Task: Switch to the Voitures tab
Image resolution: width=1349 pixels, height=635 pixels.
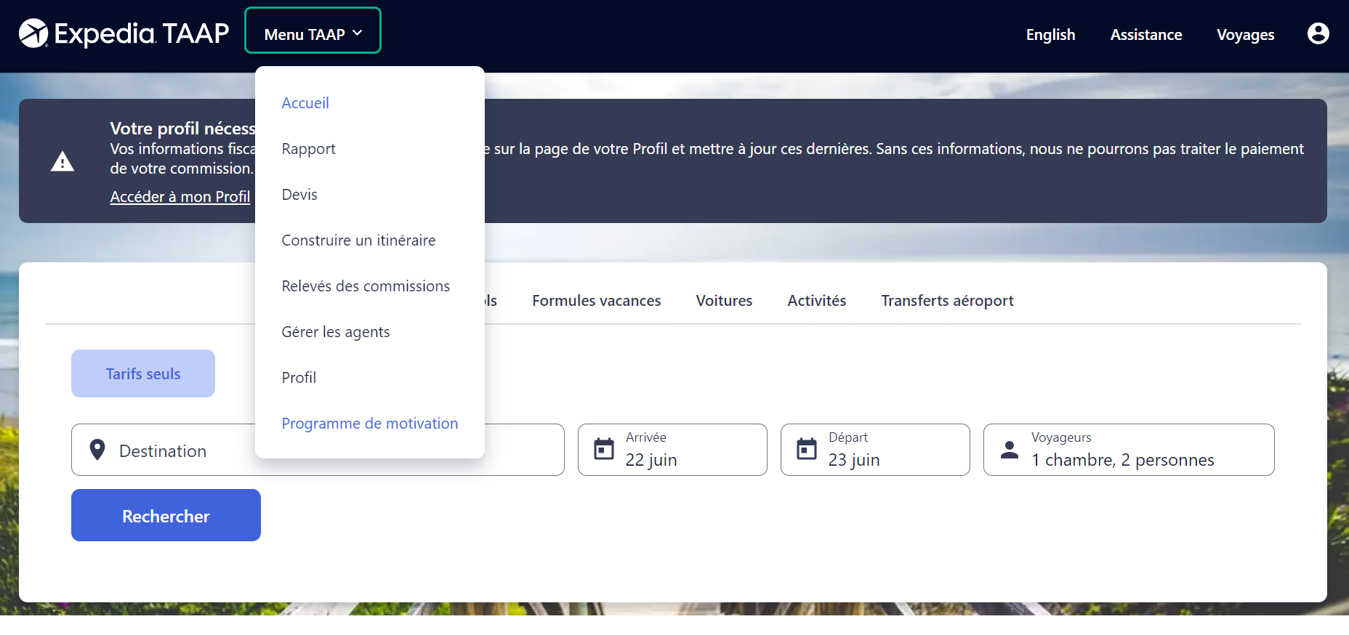Action: tap(724, 301)
